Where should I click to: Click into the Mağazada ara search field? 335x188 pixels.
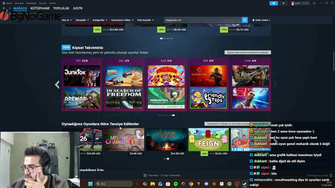coord(203,20)
